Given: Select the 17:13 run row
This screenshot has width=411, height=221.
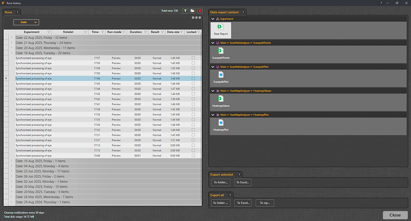Looking at the screenshot, I should point(108,151).
